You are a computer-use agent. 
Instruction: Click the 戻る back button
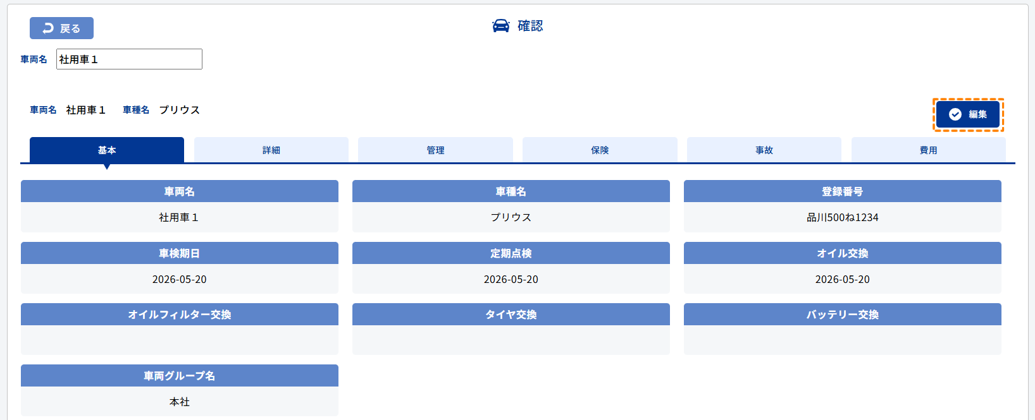pos(61,28)
